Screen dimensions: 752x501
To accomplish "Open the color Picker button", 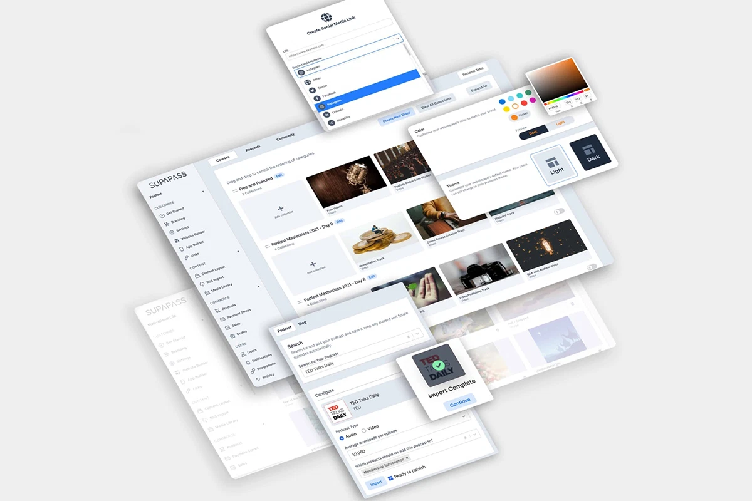I will (x=520, y=115).
